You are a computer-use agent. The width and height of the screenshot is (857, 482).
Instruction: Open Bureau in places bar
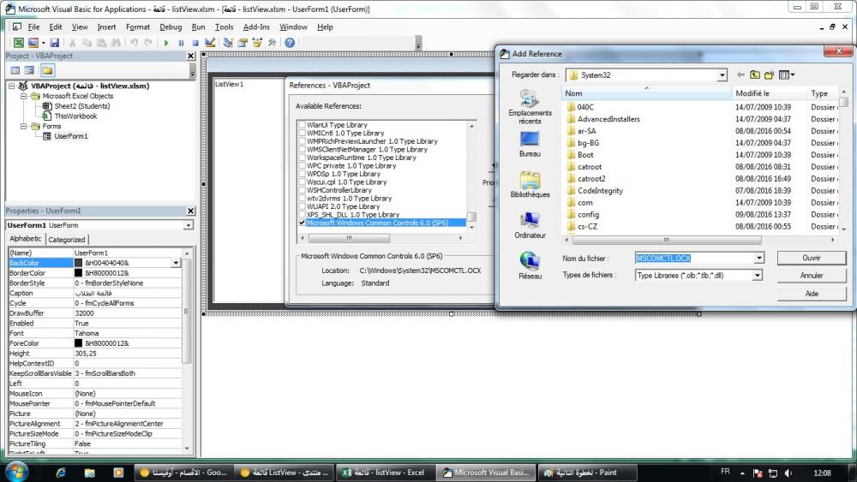point(530,144)
